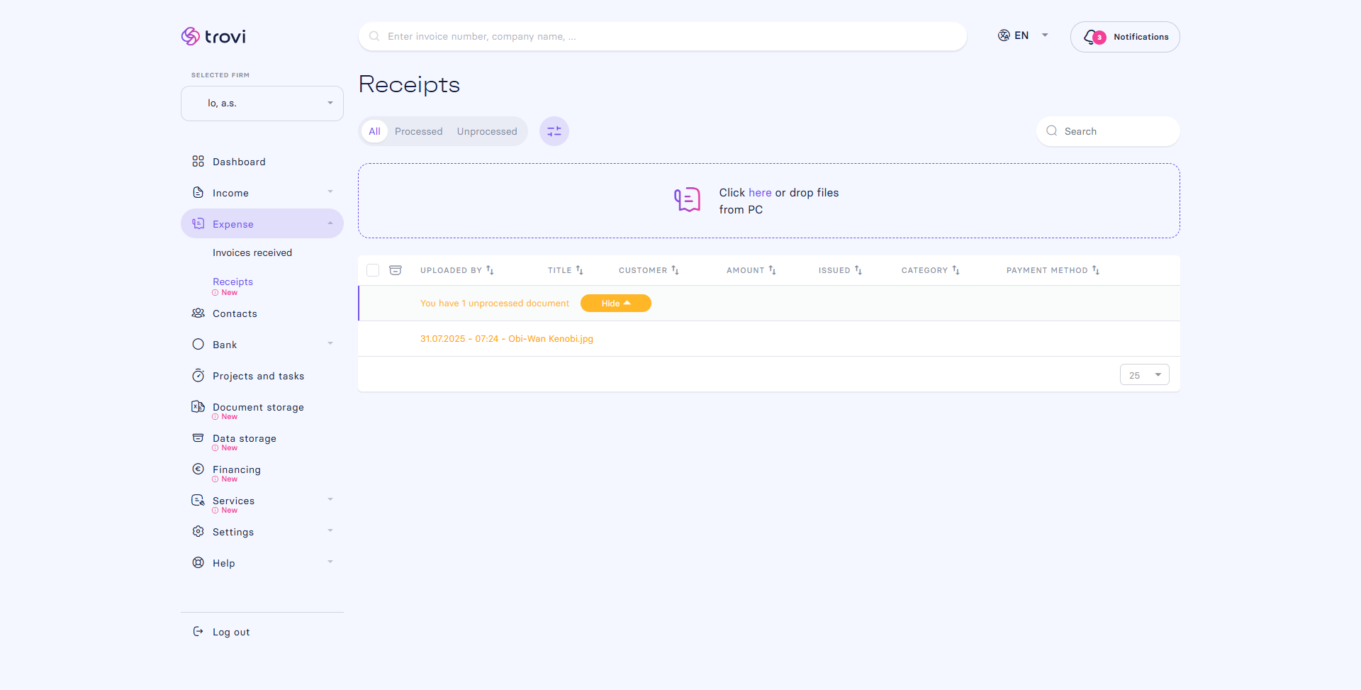
Task: Focus the invoice number search field
Action: click(x=663, y=36)
